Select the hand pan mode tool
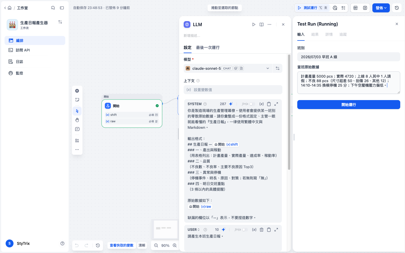Screen dimensions: 405x253 (77, 120)
